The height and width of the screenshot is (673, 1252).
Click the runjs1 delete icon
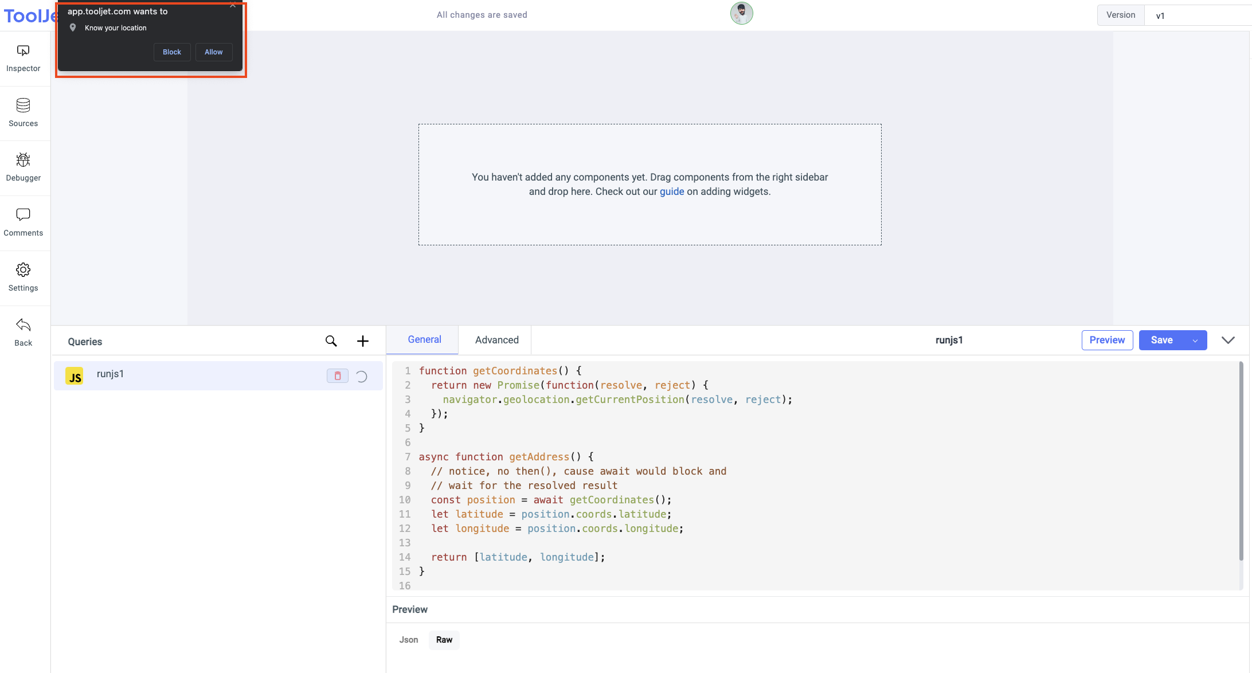(337, 375)
